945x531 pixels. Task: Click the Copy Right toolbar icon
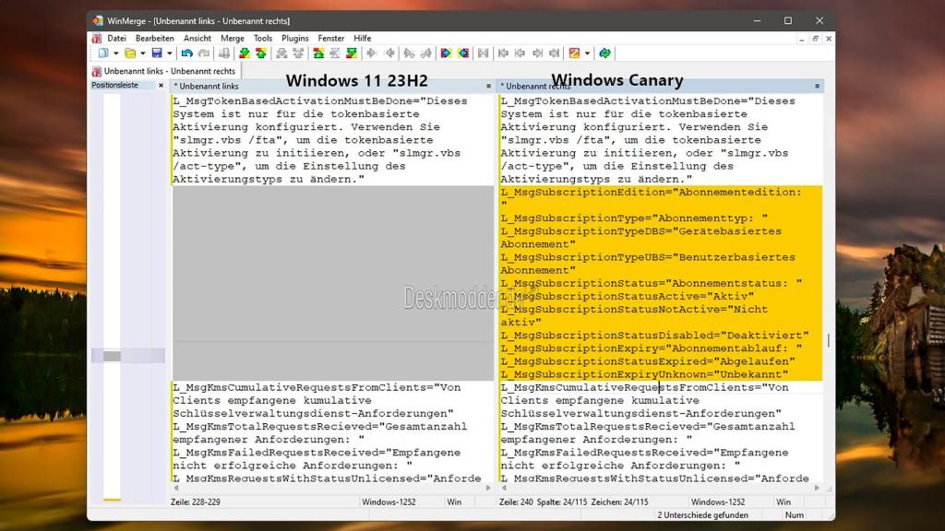point(372,53)
